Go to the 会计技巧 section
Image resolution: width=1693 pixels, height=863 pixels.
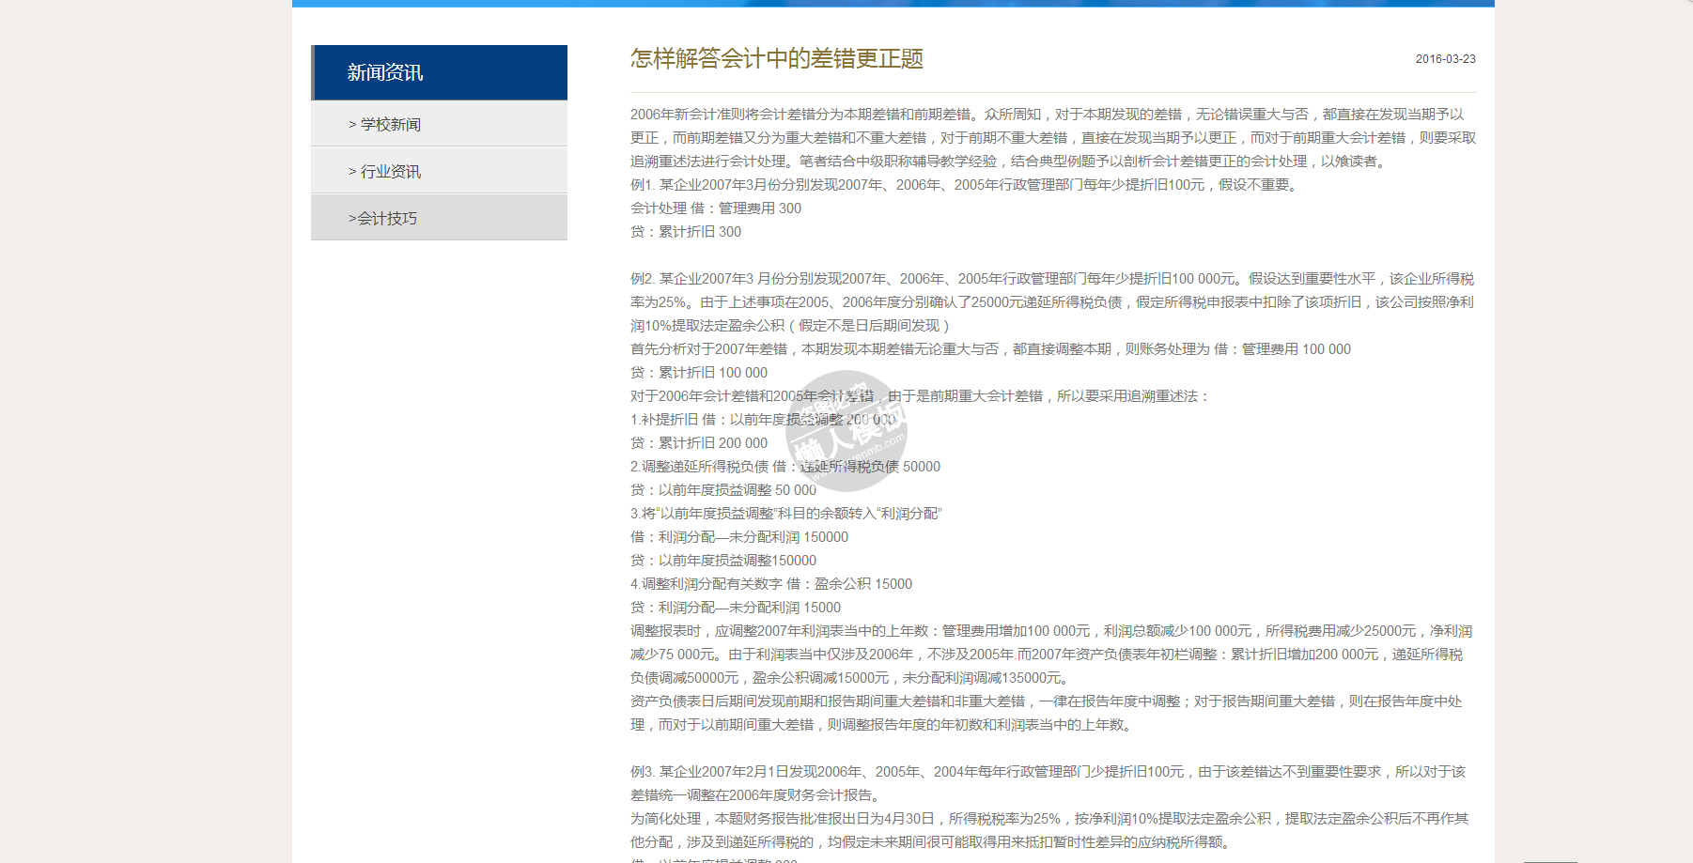[x=383, y=218]
